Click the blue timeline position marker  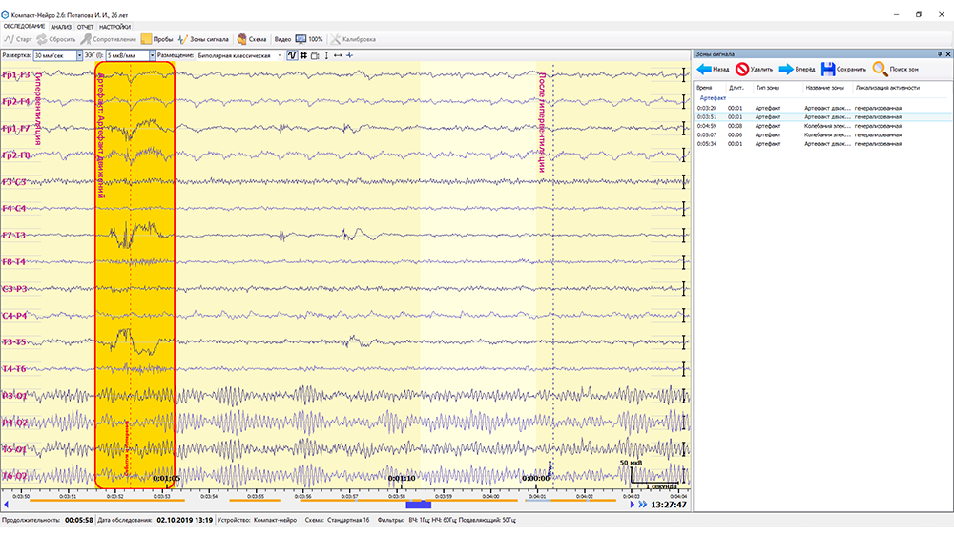click(x=419, y=505)
